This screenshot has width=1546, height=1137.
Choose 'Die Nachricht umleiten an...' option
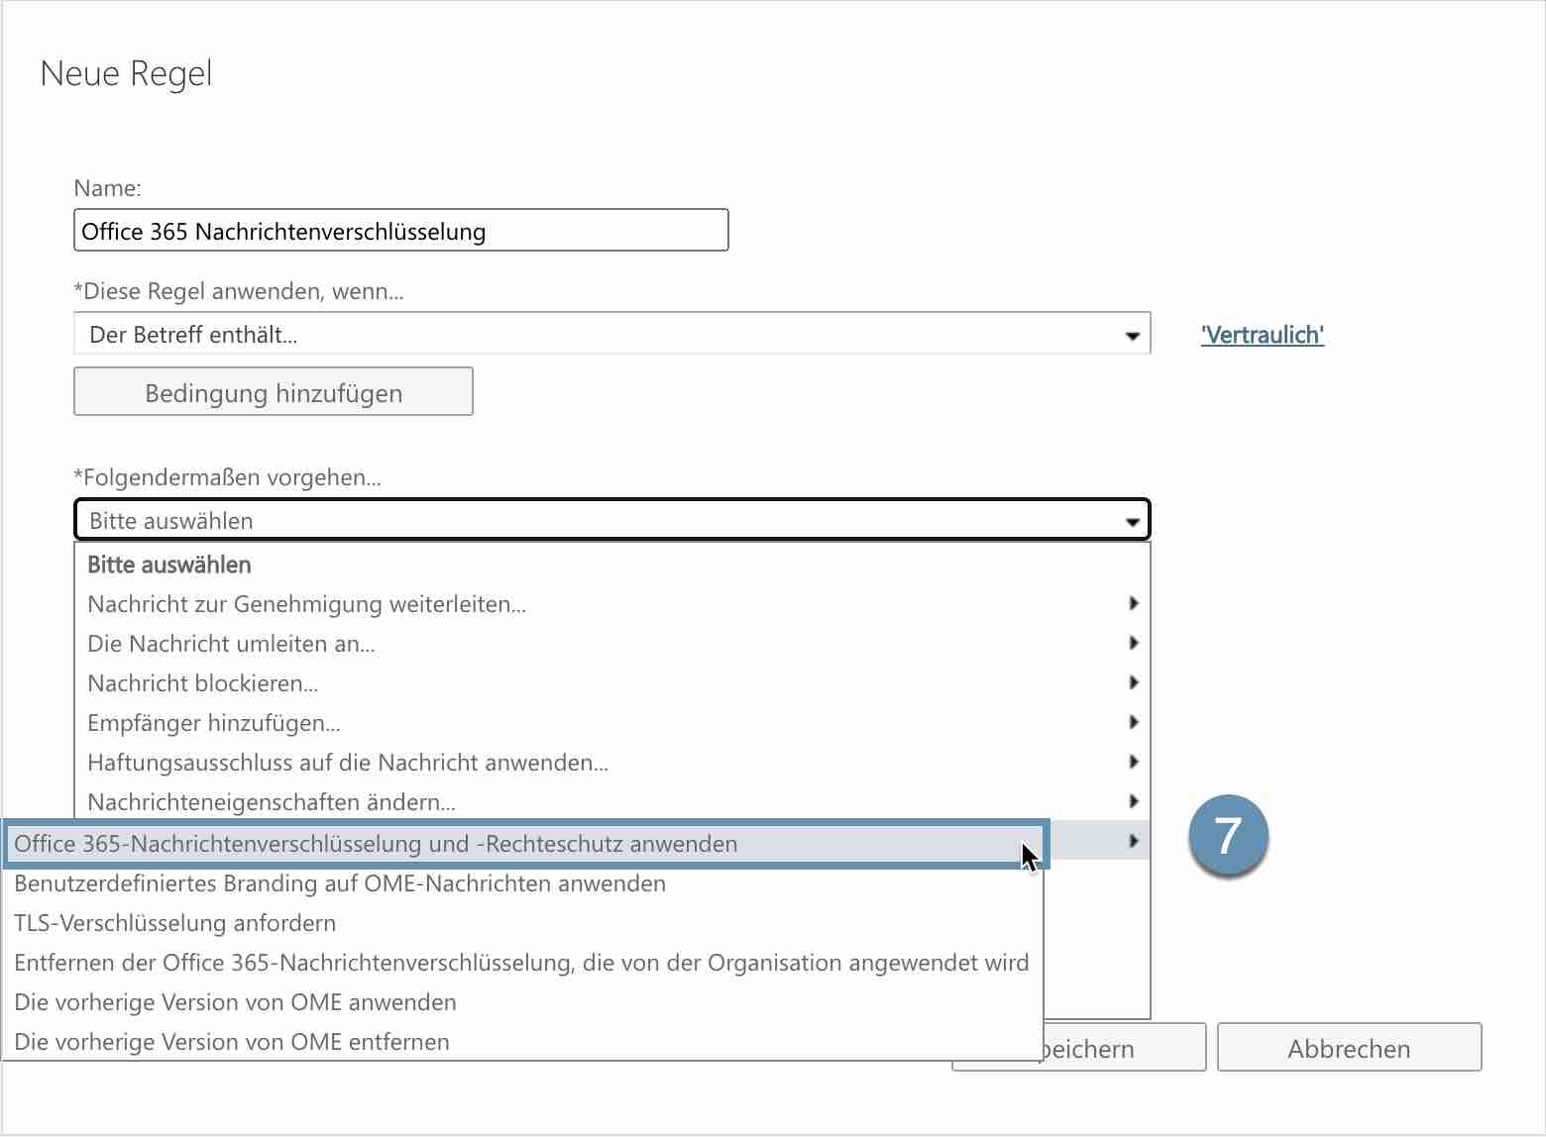(612, 644)
